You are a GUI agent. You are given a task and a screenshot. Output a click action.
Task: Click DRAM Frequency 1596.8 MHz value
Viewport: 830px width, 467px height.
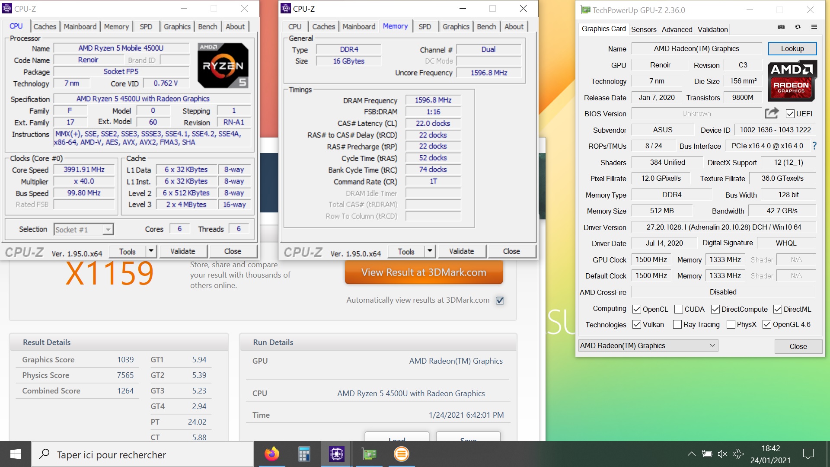(x=433, y=100)
